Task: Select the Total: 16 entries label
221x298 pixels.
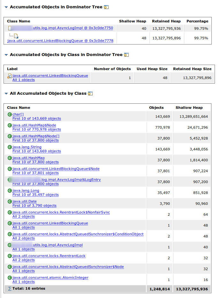Action: click(x=29, y=288)
